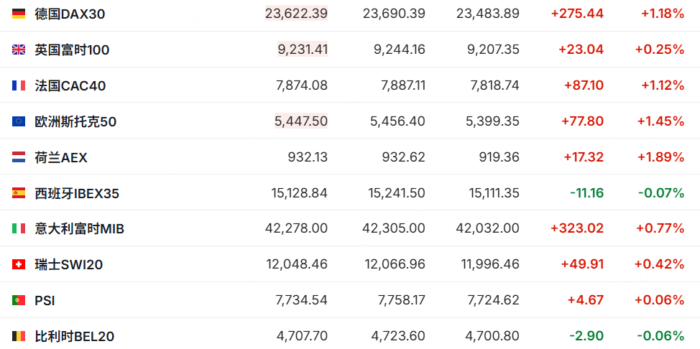Click the EU flag icon
Image resolution: width=700 pixels, height=349 pixels.
pyautogui.click(x=19, y=121)
